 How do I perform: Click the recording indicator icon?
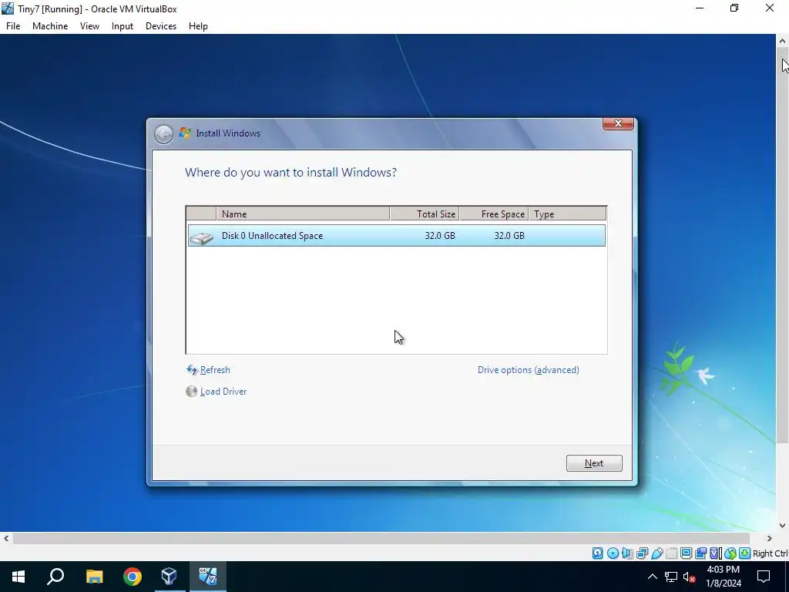coord(700,553)
